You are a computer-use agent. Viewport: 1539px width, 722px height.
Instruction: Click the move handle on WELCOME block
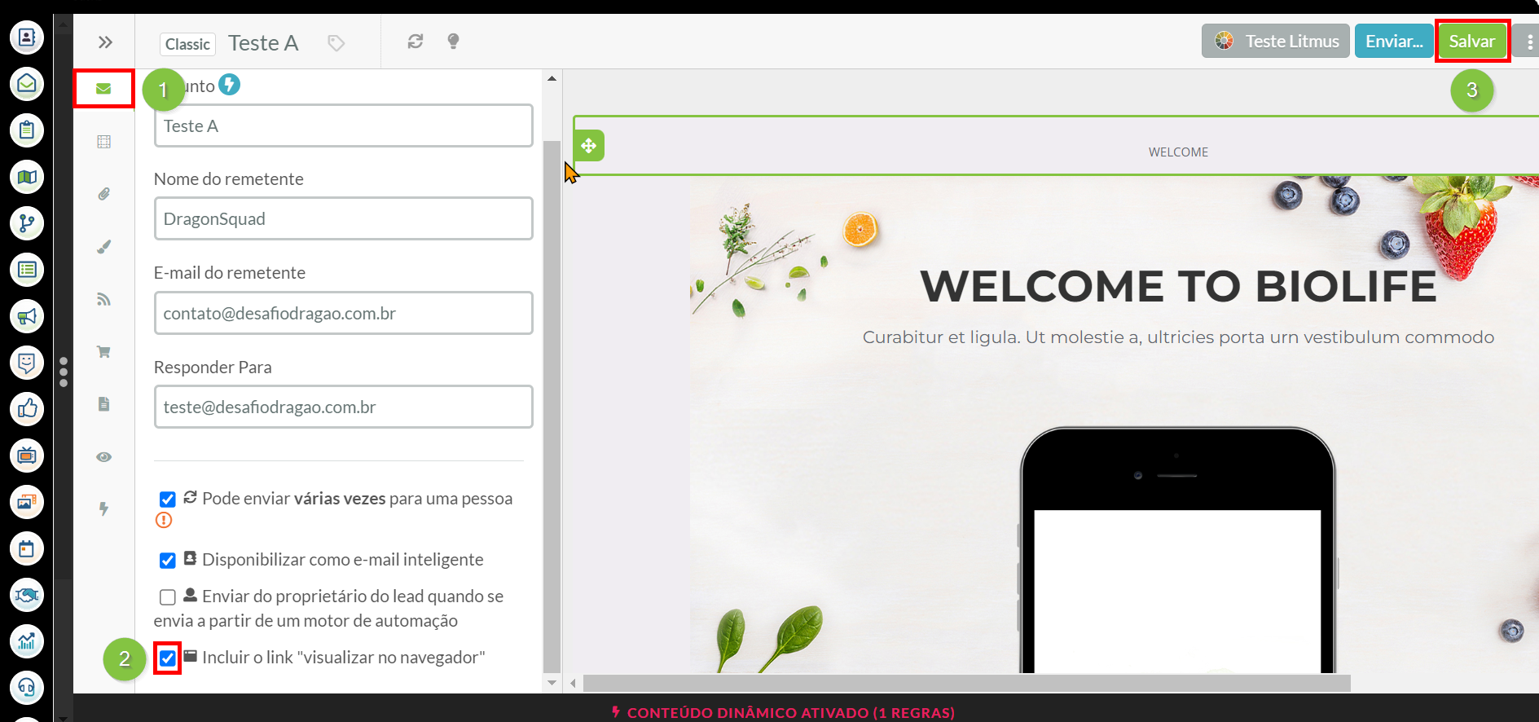tap(589, 146)
